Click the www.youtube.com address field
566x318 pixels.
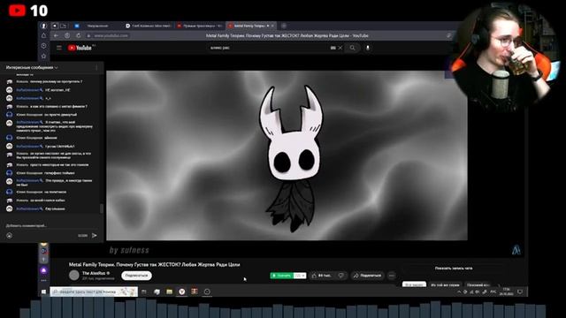(x=111, y=35)
